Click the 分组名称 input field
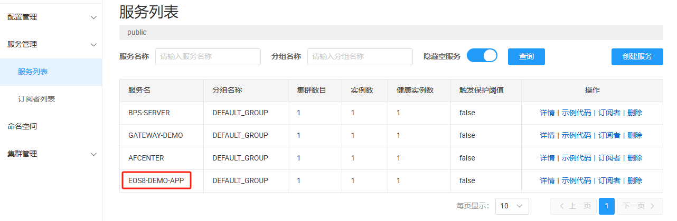The image size is (677, 221). coord(360,57)
